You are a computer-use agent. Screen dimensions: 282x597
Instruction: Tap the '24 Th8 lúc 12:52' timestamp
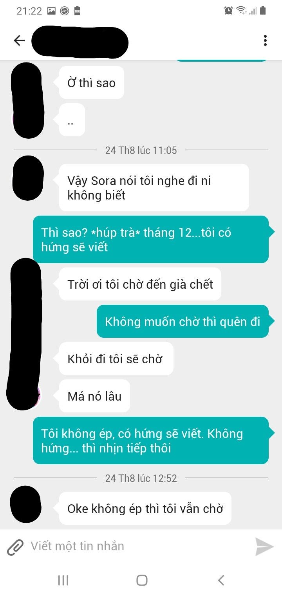tap(141, 478)
